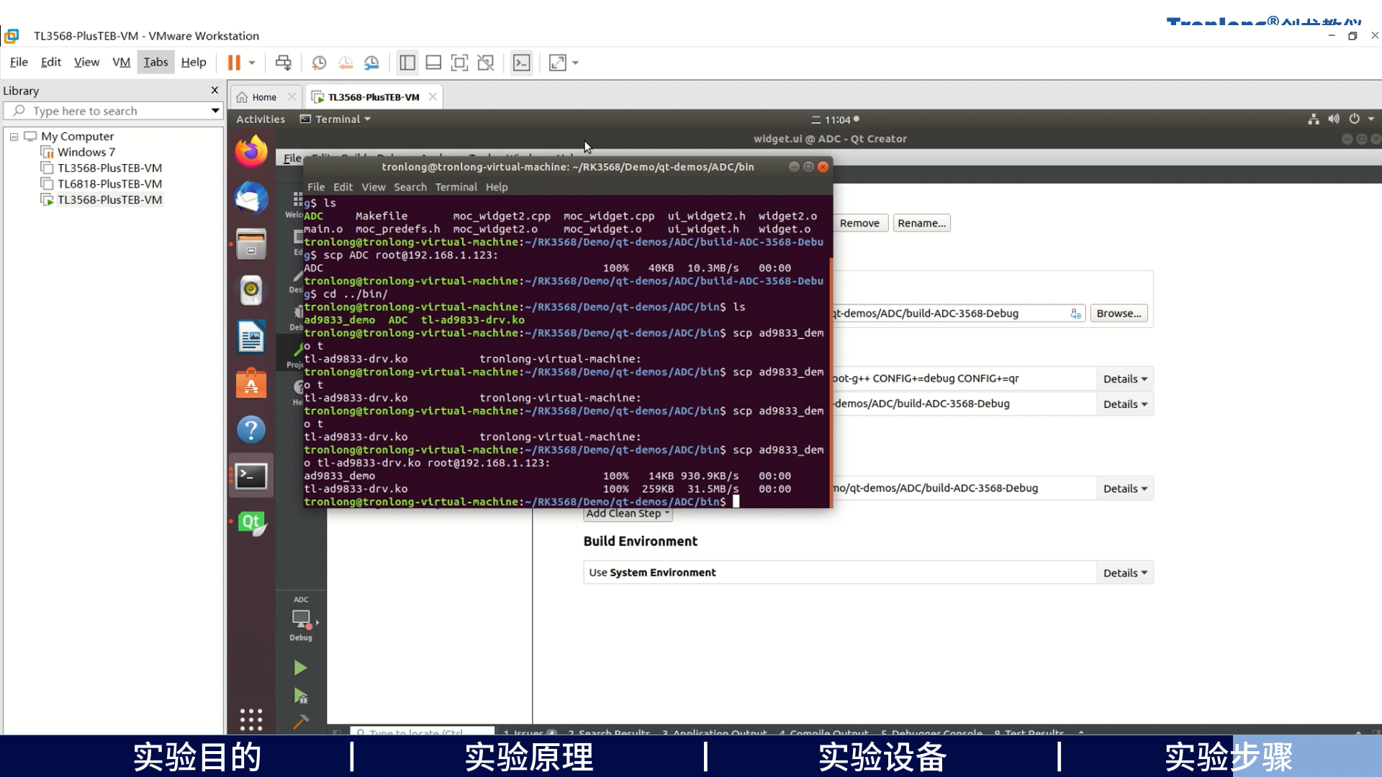Select Use System Environment toggle

click(653, 572)
